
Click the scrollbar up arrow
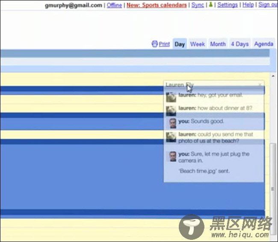pyautogui.click(x=273, y=76)
